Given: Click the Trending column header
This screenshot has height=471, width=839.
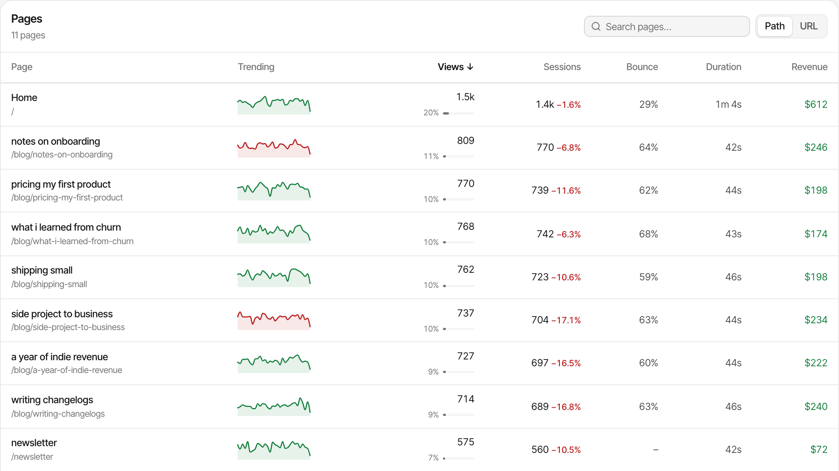Looking at the screenshot, I should 256,67.
